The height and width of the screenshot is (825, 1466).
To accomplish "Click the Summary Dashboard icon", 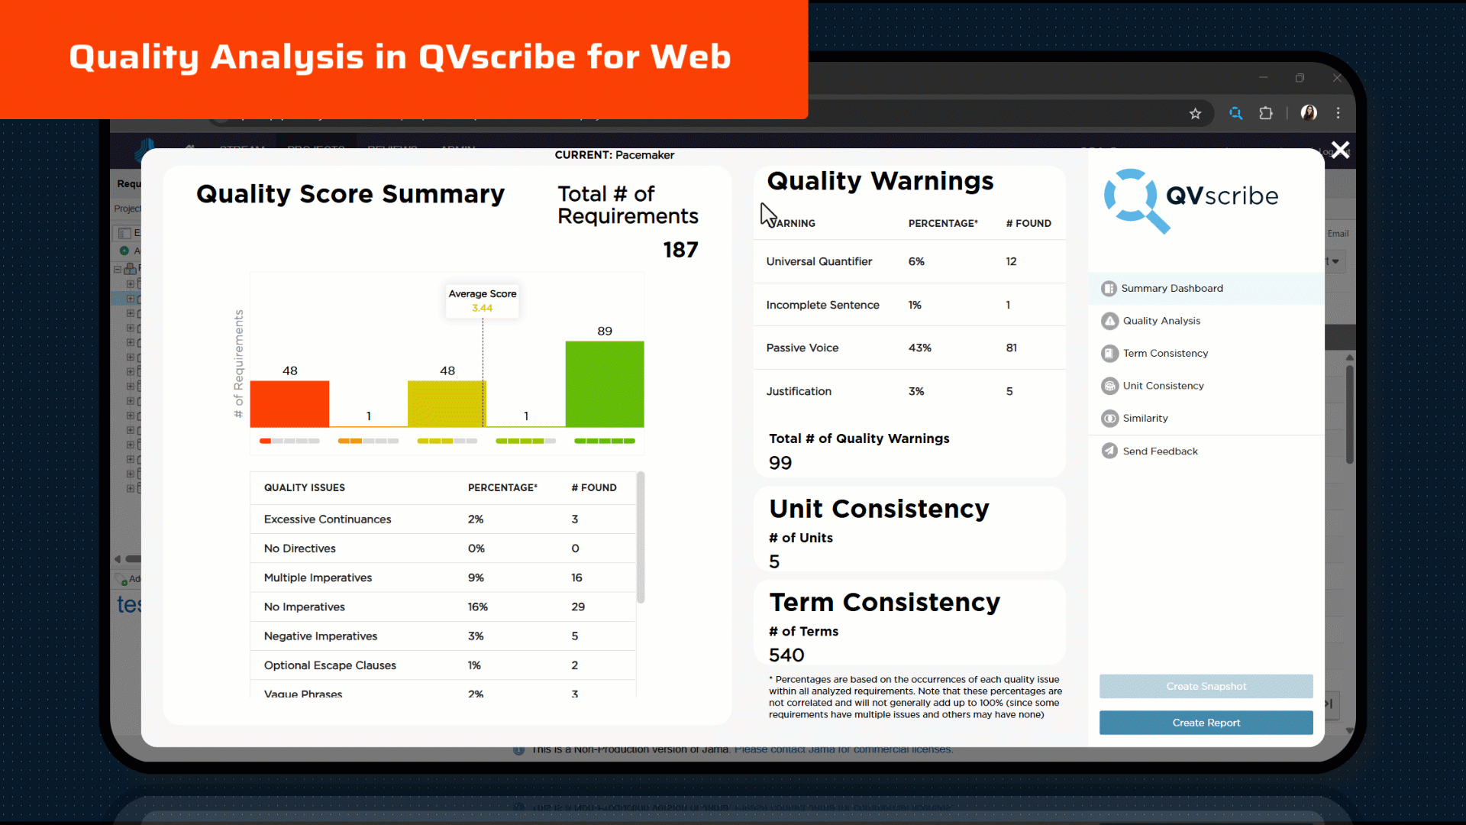I will 1109,289.
